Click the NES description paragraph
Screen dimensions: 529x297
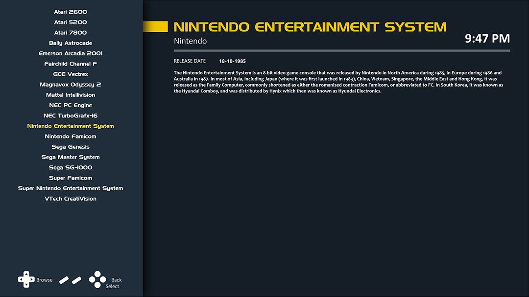[338, 82]
